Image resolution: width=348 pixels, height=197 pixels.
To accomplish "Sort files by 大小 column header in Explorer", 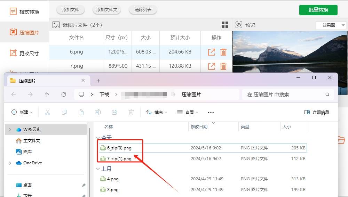I will (286, 126).
